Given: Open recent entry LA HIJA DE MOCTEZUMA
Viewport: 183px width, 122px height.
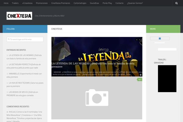Looking at the screenshot, I should (x=25, y=84).
